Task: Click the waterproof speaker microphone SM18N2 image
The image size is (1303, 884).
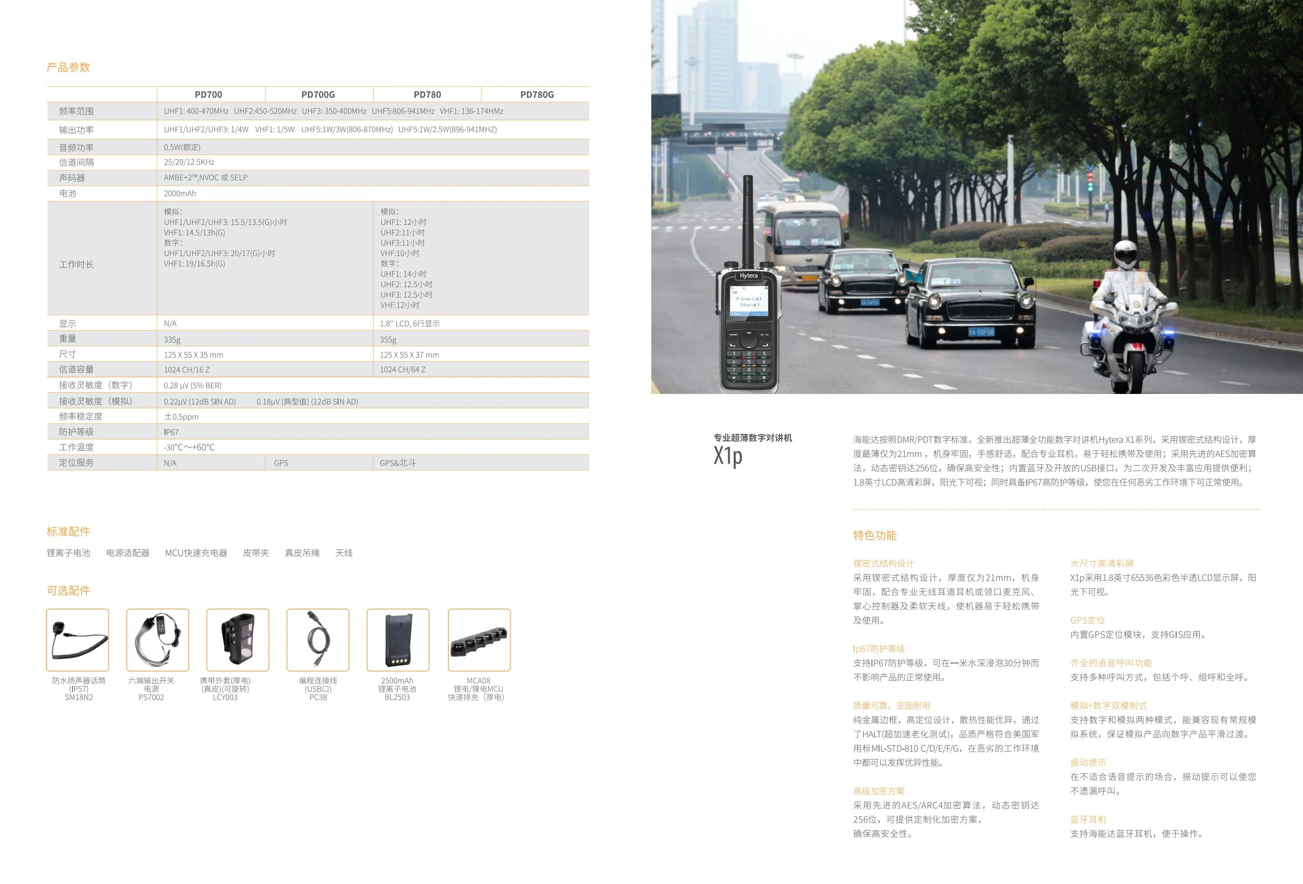Action: pyautogui.click(x=77, y=640)
